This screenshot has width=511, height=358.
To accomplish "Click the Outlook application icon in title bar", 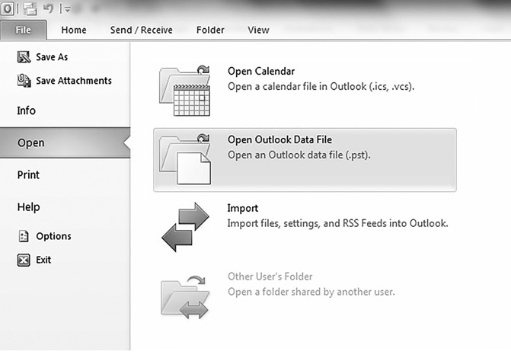I will tap(8, 8).
